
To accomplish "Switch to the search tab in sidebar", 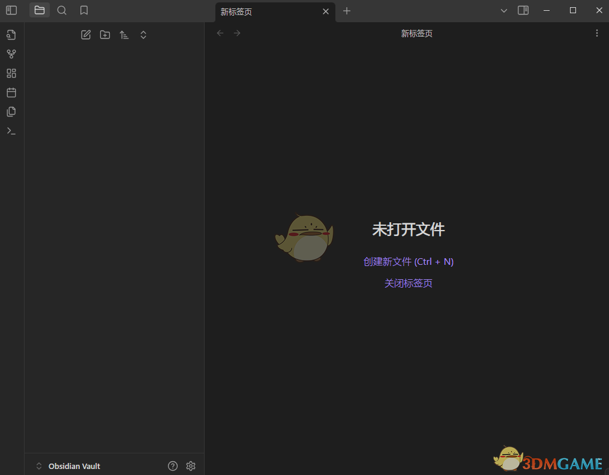I will [x=62, y=10].
